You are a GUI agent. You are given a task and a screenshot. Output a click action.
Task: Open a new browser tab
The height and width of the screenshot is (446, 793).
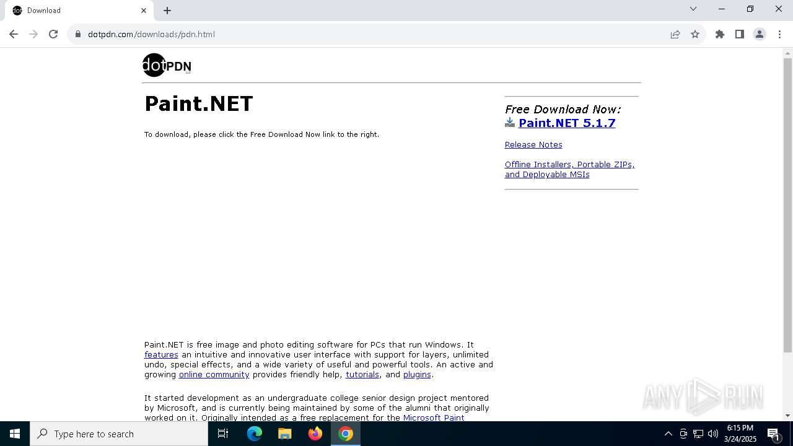[x=167, y=11]
